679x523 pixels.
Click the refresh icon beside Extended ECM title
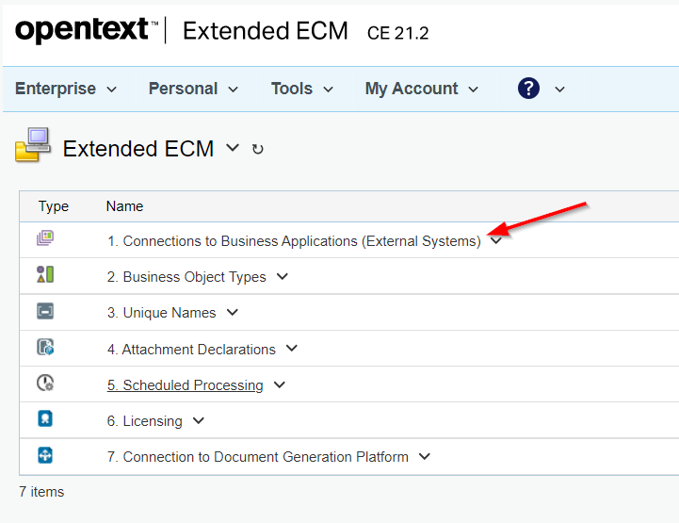[258, 150]
